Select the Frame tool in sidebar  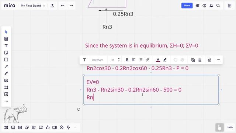(6, 87)
